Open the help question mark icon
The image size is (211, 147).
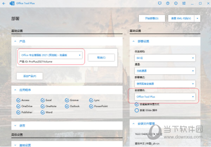(x=168, y=3)
